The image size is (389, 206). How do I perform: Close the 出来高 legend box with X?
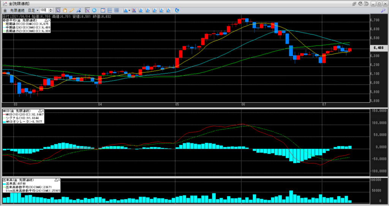click(59, 180)
